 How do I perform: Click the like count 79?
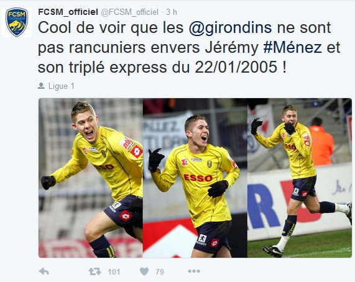tap(160, 271)
